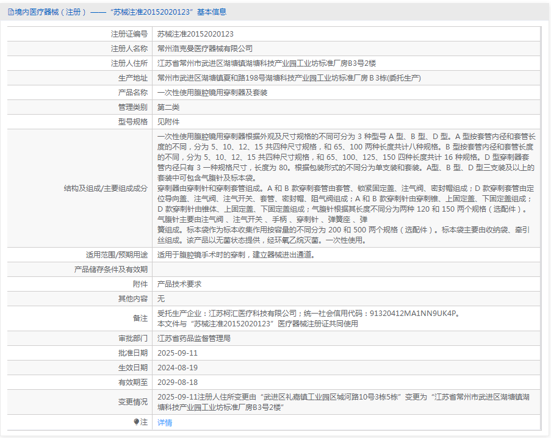
Task: Select the 产品储存条件及有效期 label
Action: pyautogui.click(x=110, y=270)
